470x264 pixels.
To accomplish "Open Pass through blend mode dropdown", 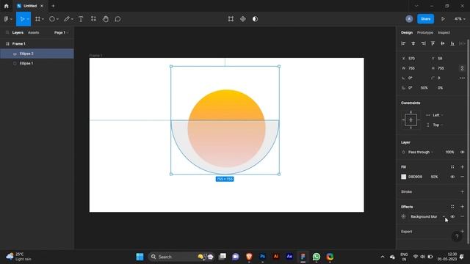I will (x=421, y=152).
